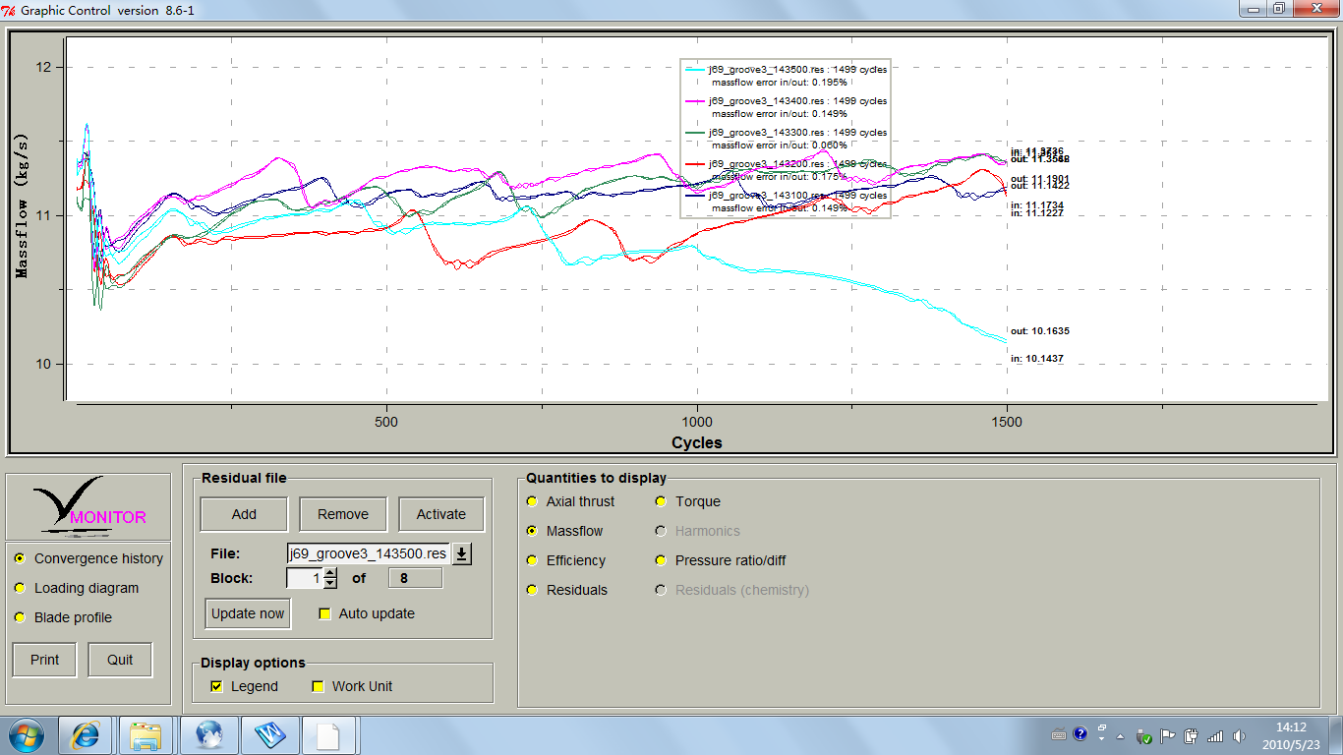Click the volume speaker tray icon

[1239, 735]
